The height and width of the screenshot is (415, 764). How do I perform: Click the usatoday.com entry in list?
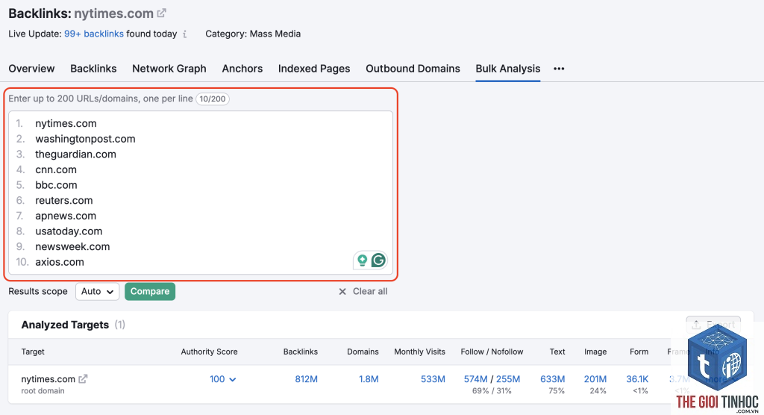click(x=69, y=231)
